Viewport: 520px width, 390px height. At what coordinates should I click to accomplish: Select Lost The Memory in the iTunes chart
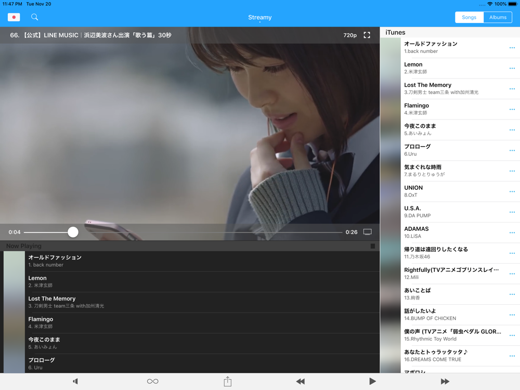point(450,89)
